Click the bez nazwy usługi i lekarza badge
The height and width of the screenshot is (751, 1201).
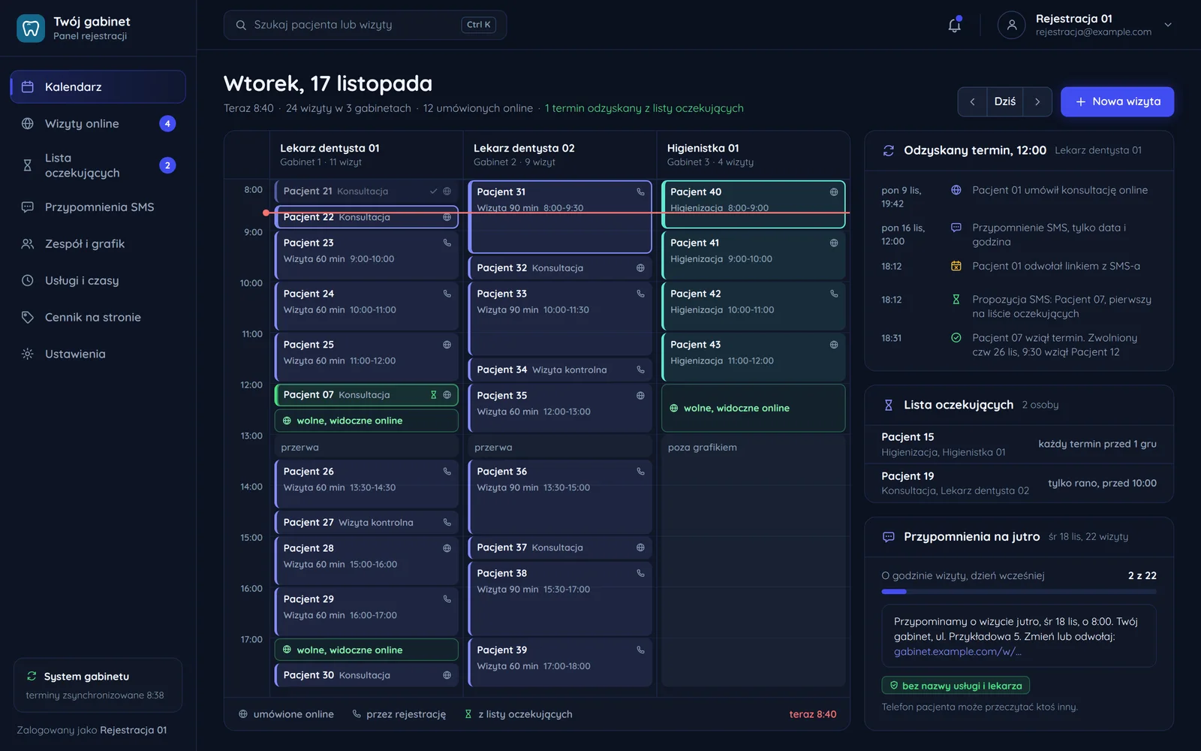point(956,686)
